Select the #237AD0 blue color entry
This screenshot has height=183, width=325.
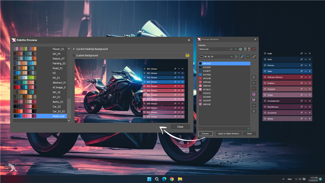click(224, 75)
